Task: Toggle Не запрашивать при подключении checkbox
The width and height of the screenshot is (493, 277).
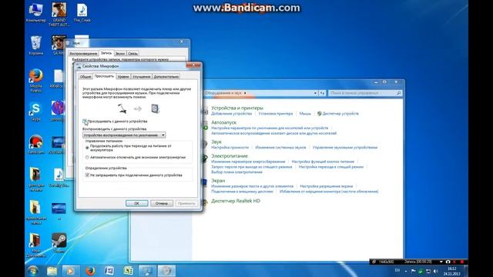Action: (x=87, y=175)
